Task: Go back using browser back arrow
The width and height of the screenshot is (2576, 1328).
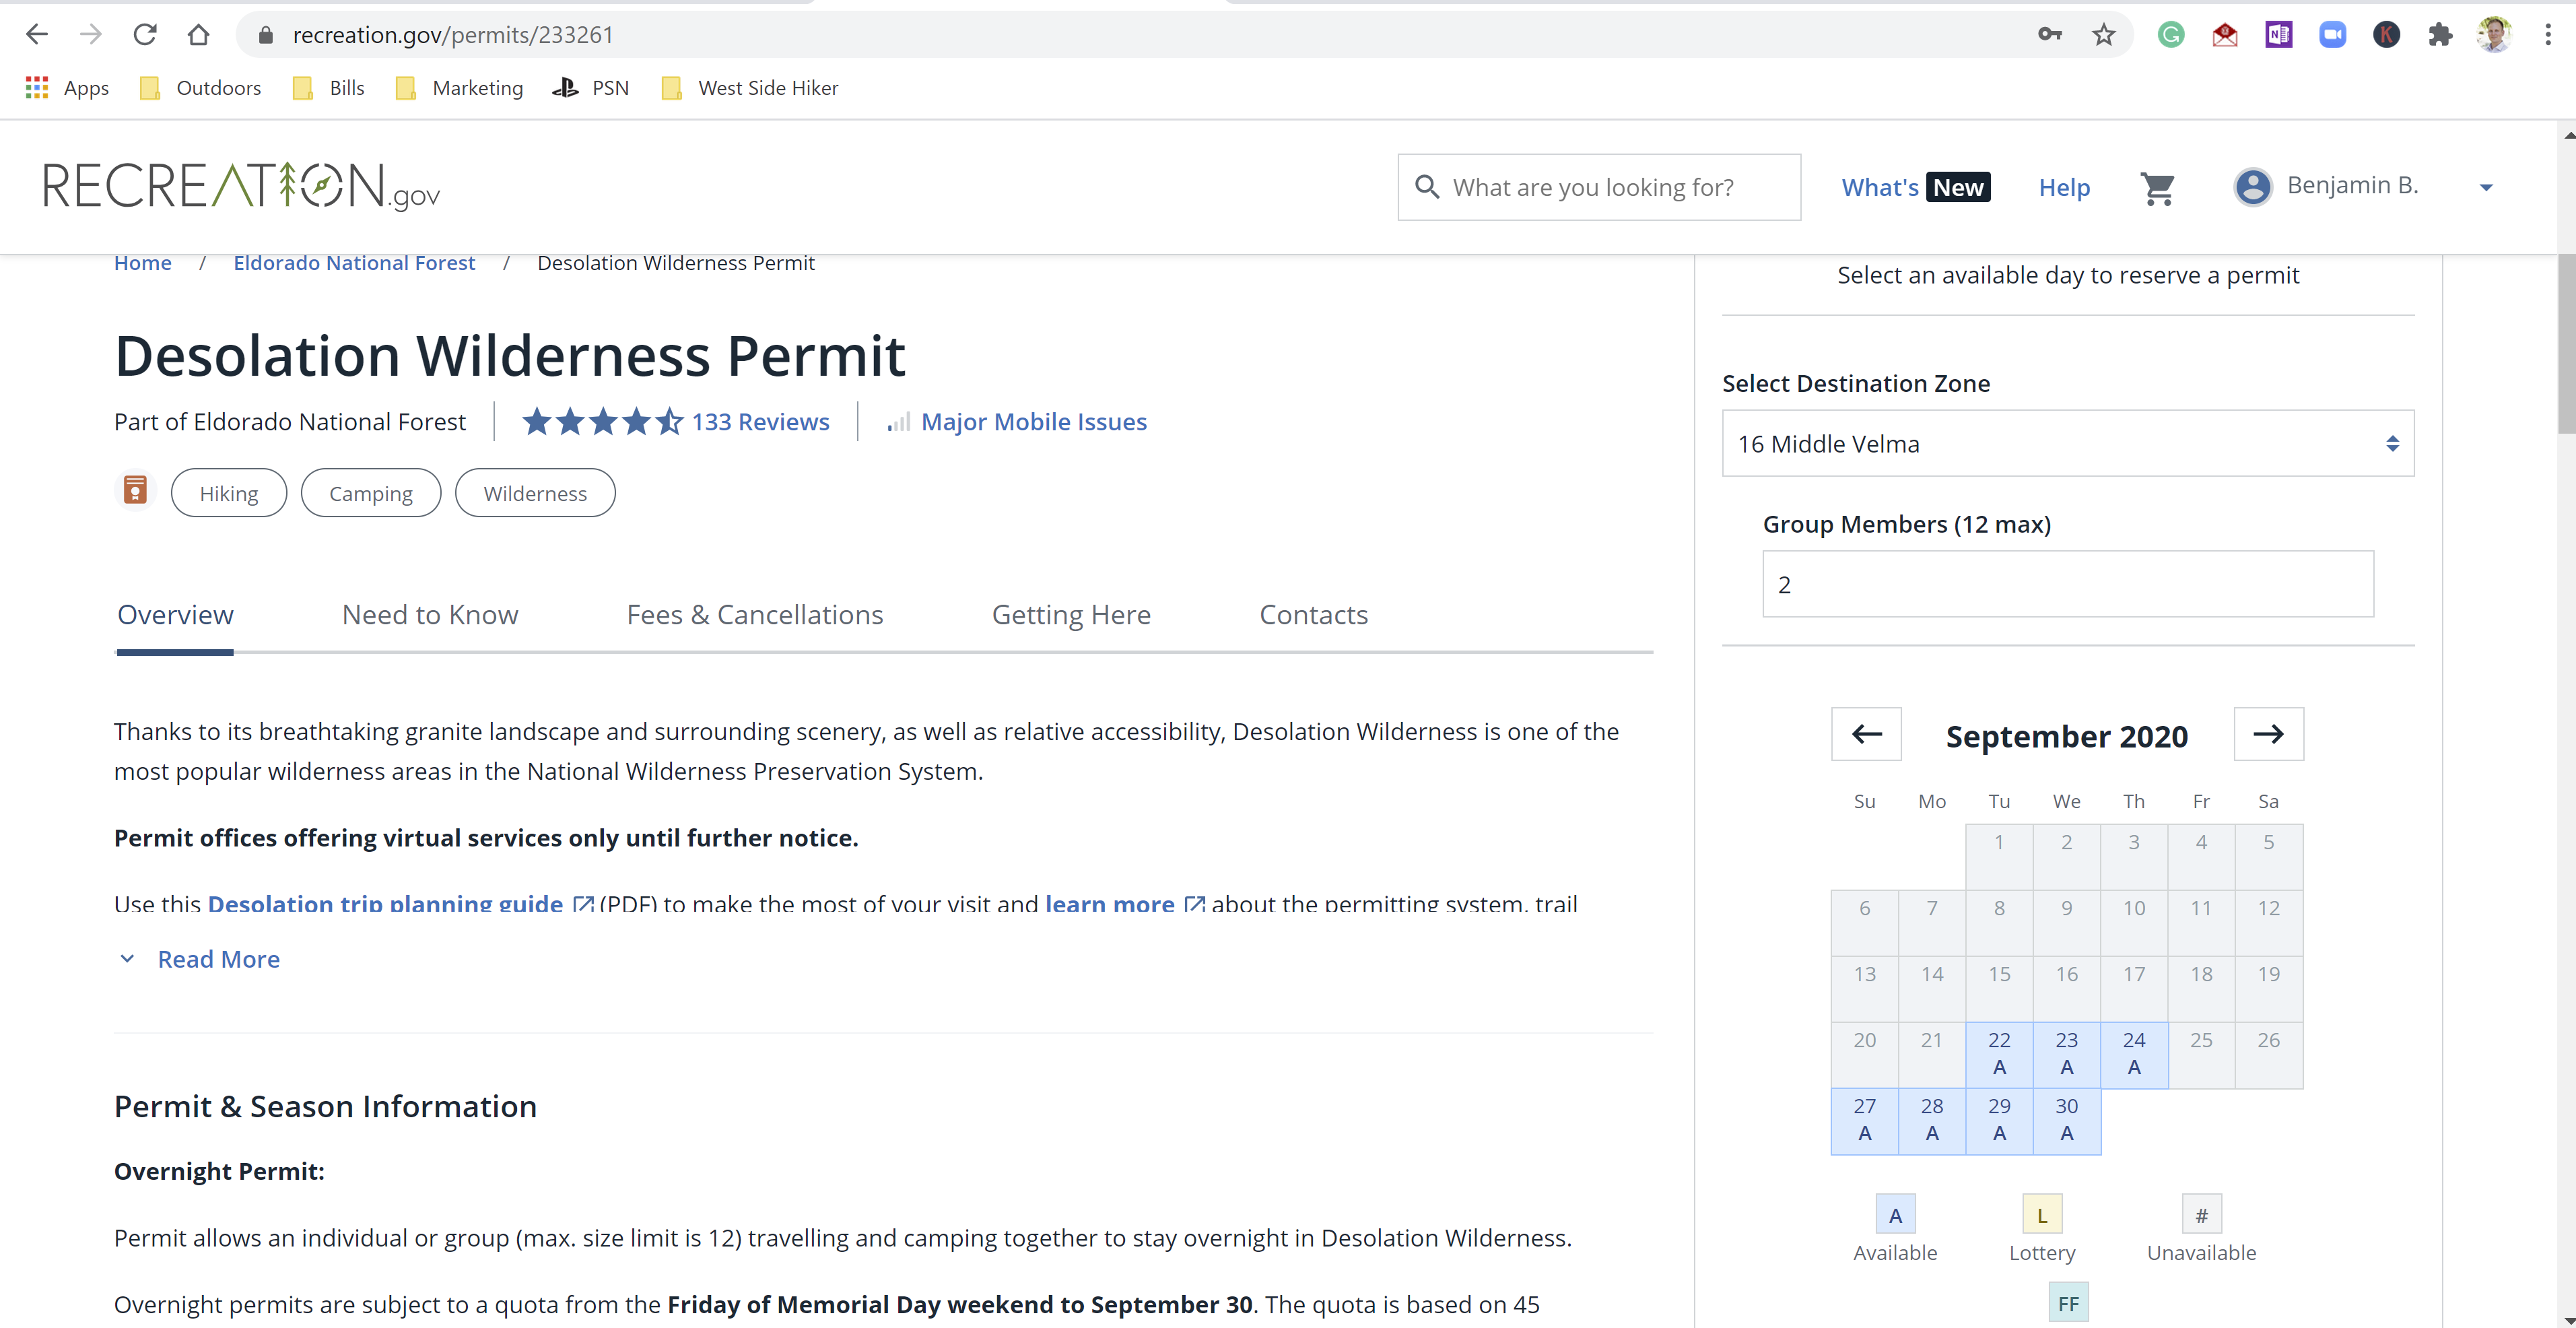Action: tap(37, 35)
